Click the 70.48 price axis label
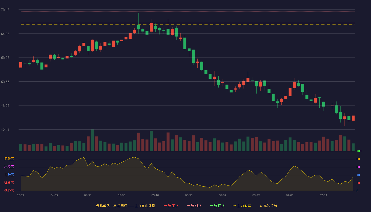The height and width of the screenshot is (212, 371). pos(5,10)
